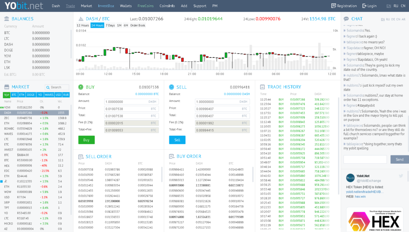Select the ETH market filter
Viewport: 409px width, 232px height.
(22, 95)
